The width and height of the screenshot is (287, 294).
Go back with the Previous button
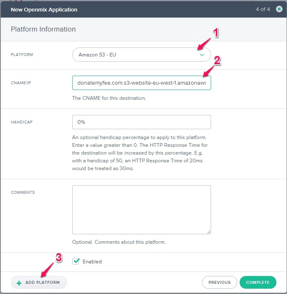click(219, 282)
